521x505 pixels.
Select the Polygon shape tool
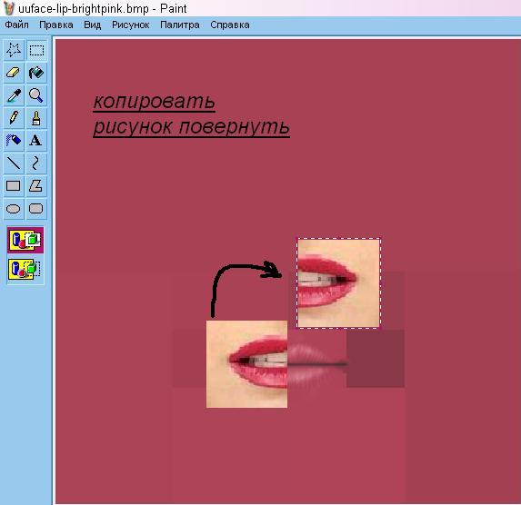(36, 185)
